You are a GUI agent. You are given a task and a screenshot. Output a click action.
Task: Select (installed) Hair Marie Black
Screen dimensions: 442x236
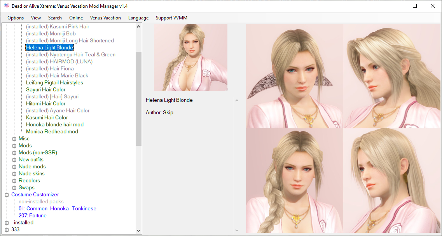pyautogui.click(x=57, y=75)
